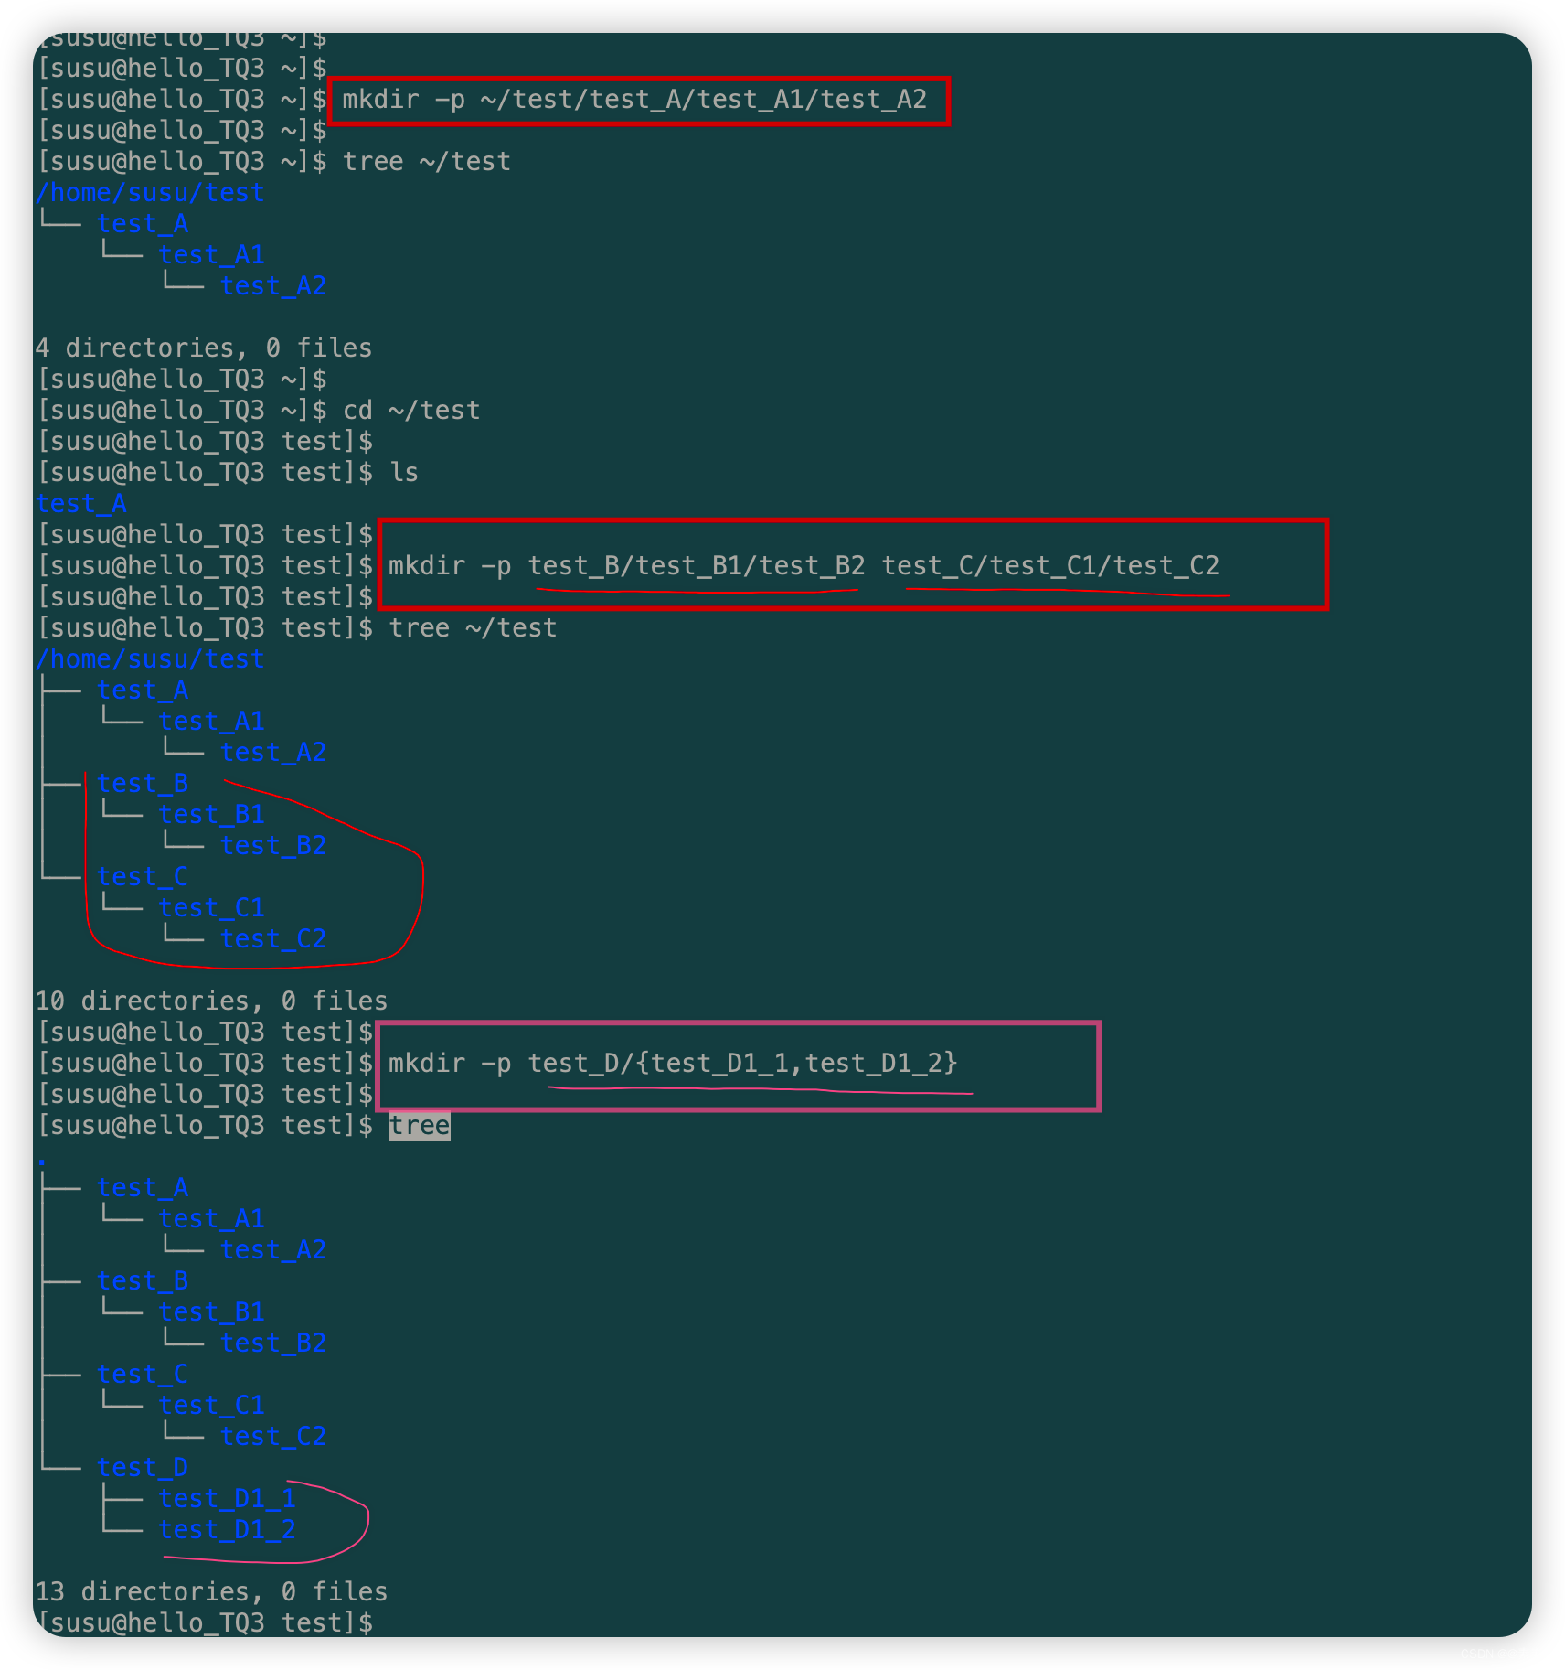
Task: Click test_C in the 13-directory tree listing
Action: 143,1375
